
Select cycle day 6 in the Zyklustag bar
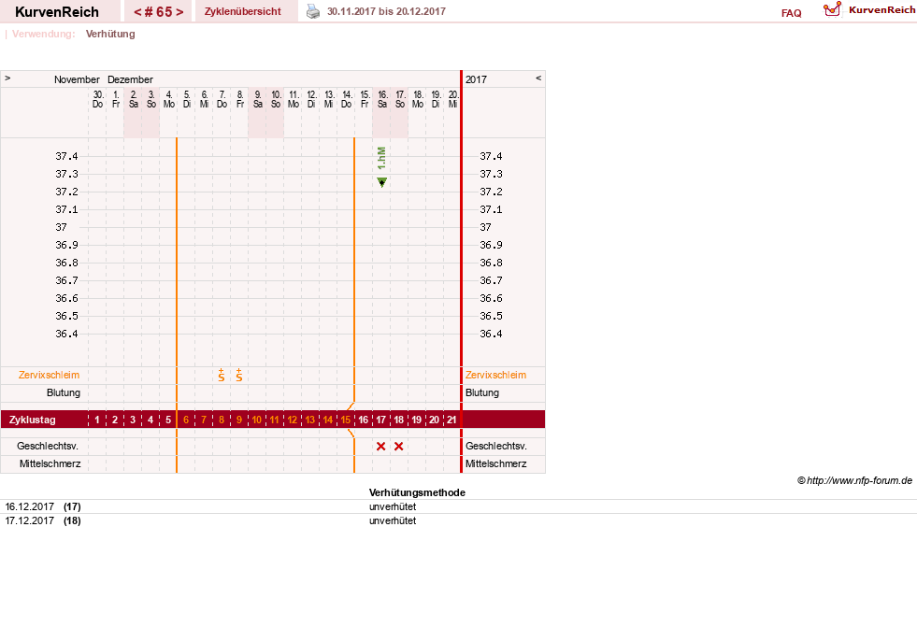tap(186, 420)
